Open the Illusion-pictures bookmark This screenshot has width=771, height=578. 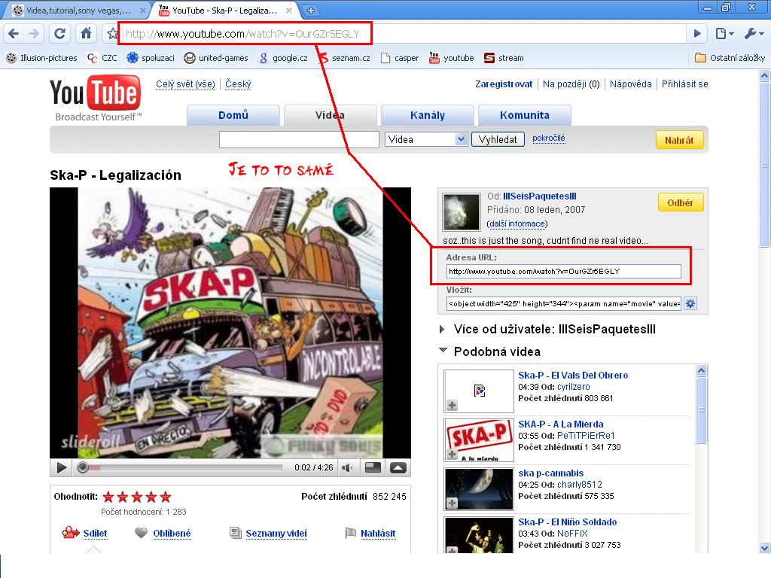(42, 58)
